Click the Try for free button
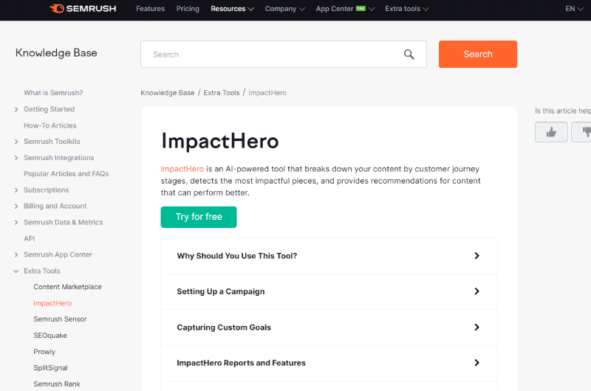Viewport: 591px width, 391px height. click(199, 217)
